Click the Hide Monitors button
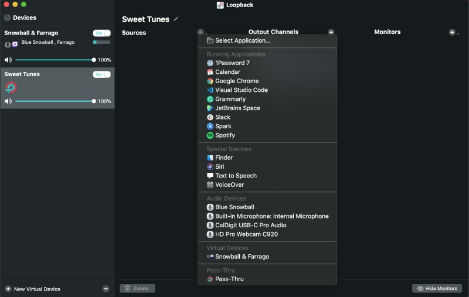Image resolution: width=469 pixels, height=297 pixels. click(x=437, y=288)
